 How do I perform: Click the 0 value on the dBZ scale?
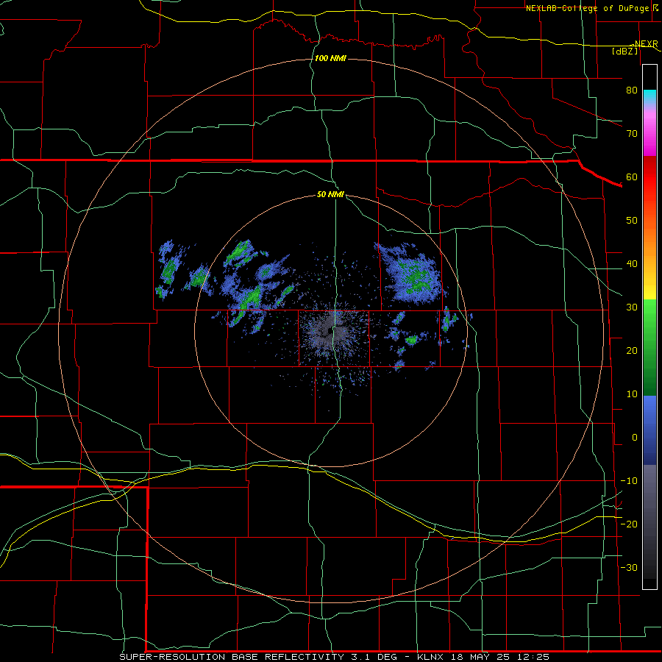click(x=635, y=438)
